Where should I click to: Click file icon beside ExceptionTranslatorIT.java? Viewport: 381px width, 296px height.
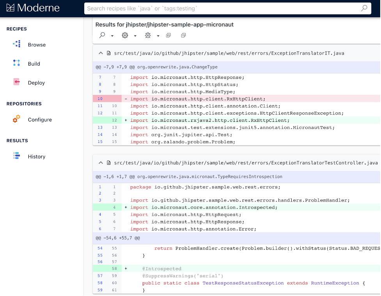pyautogui.click(x=109, y=53)
